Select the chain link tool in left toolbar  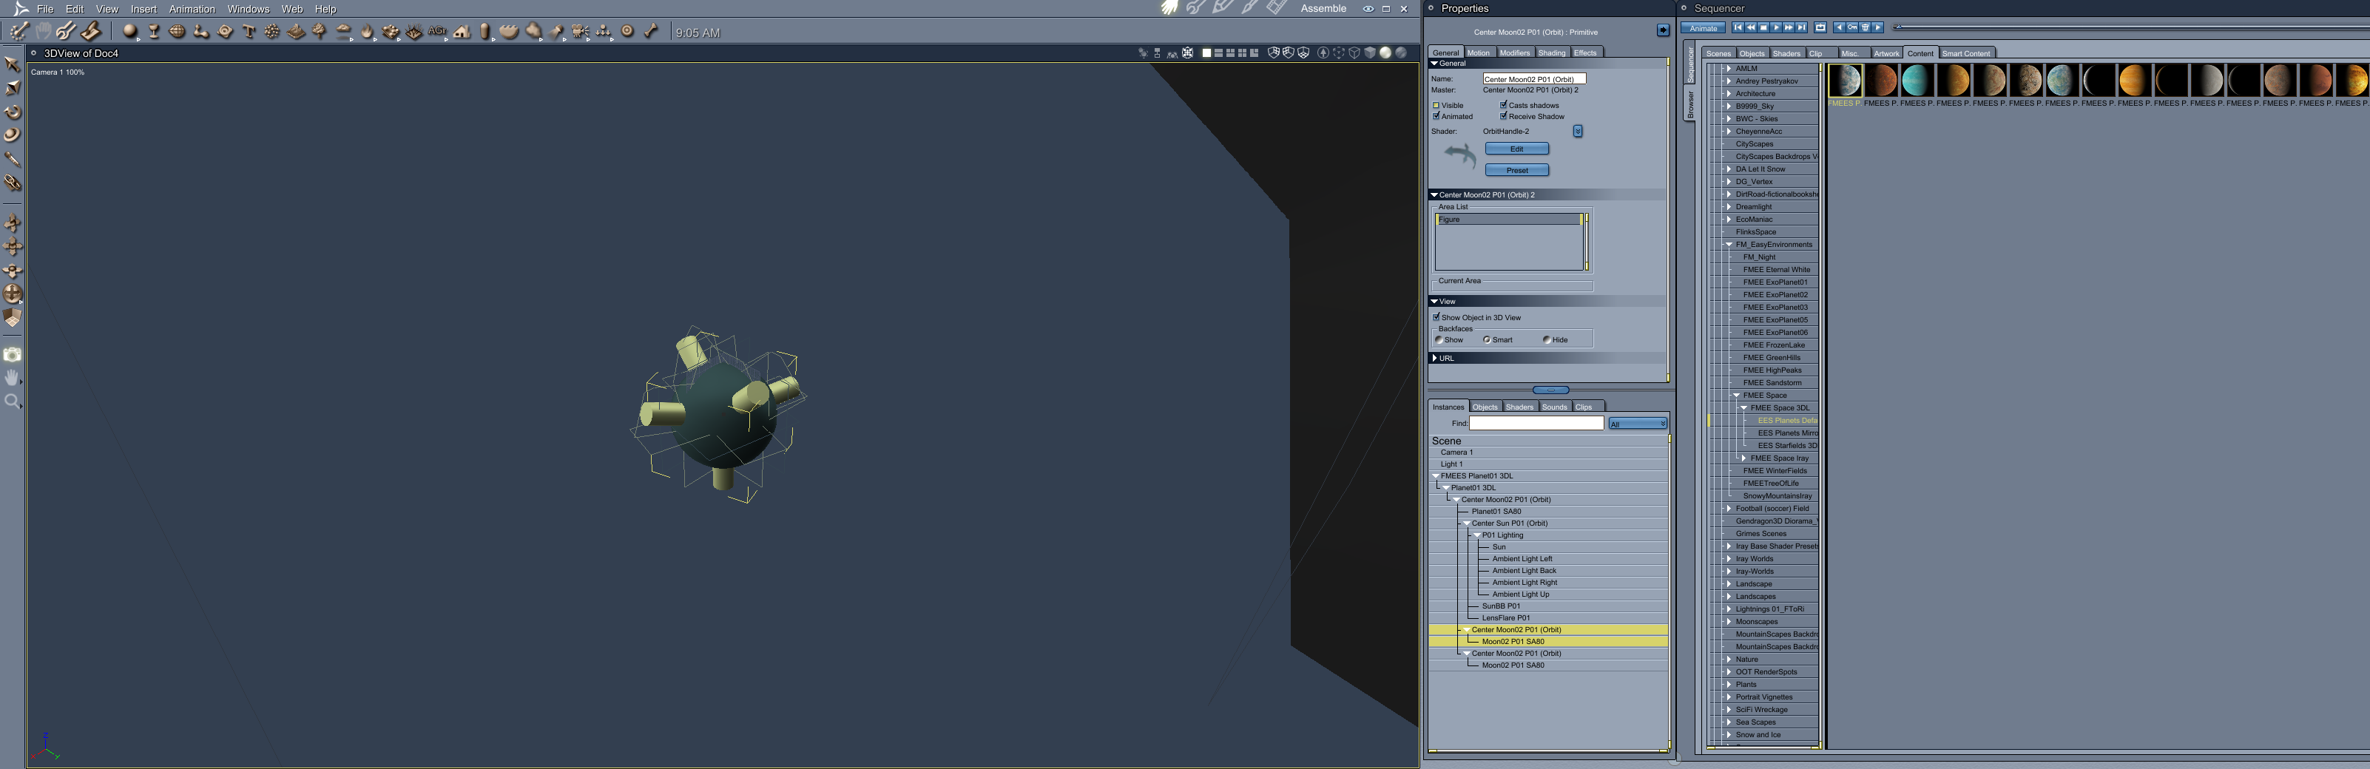pyautogui.click(x=13, y=183)
